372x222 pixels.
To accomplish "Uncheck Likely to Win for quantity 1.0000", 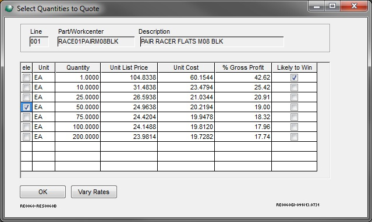I will point(294,77).
